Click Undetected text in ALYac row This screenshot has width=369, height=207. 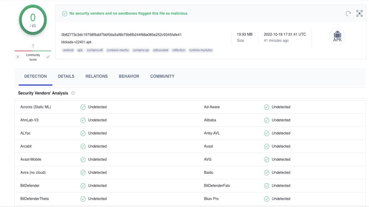pos(97,133)
